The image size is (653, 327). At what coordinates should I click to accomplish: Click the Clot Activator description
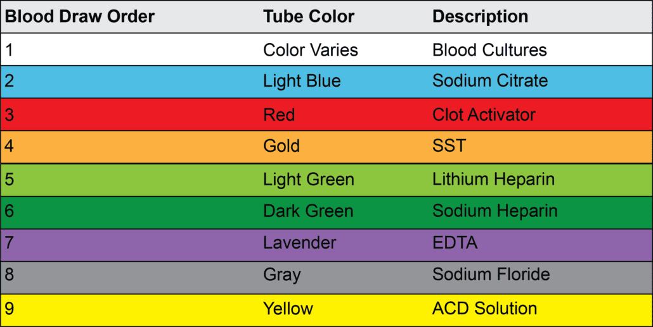(484, 114)
